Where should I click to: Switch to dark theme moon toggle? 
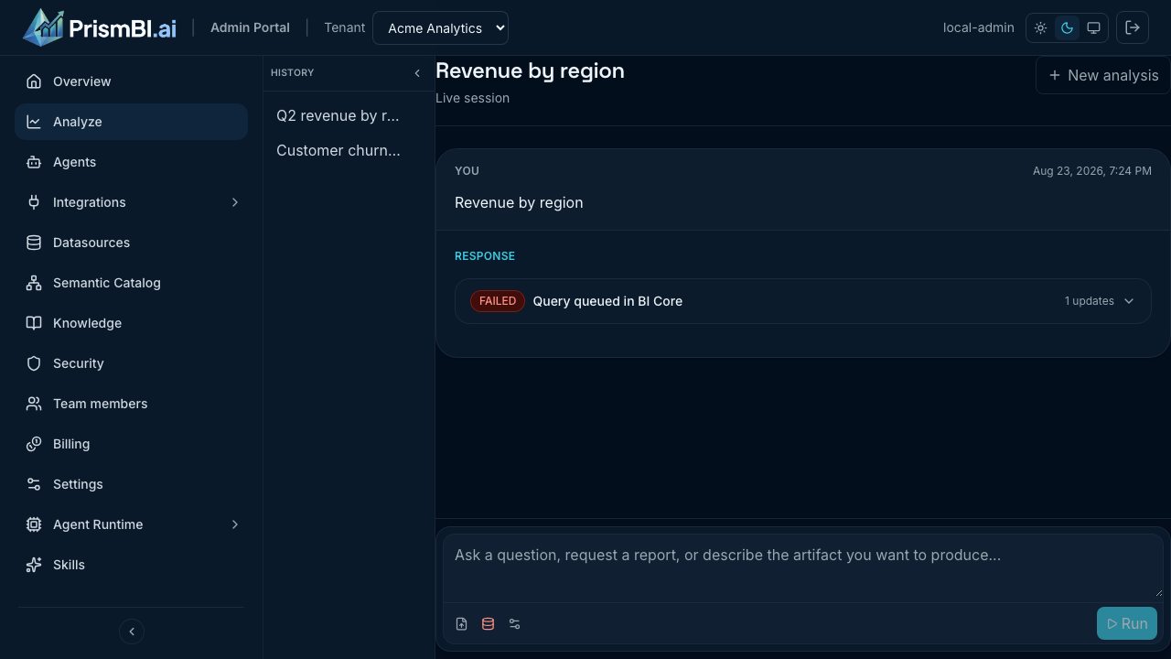click(x=1067, y=28)
